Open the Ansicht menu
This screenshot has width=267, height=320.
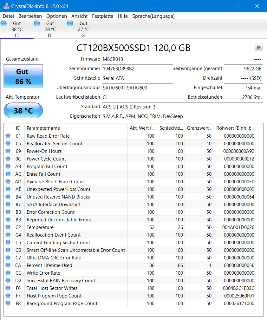pos(79,16)
